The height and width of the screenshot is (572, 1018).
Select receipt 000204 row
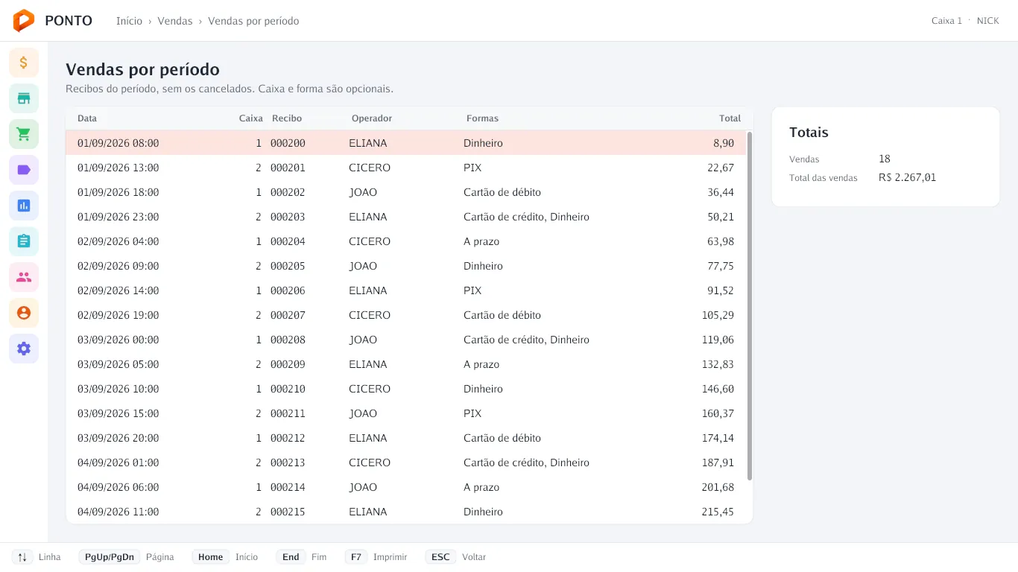click(406, 241)
